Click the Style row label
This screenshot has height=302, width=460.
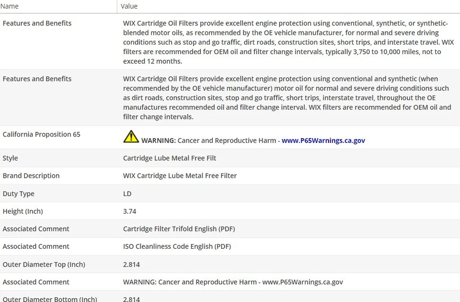10,158
